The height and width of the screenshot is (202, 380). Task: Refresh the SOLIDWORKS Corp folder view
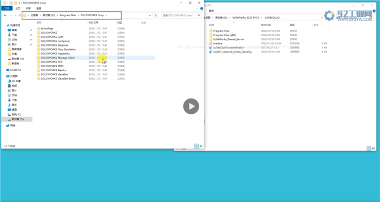point(156,15)
